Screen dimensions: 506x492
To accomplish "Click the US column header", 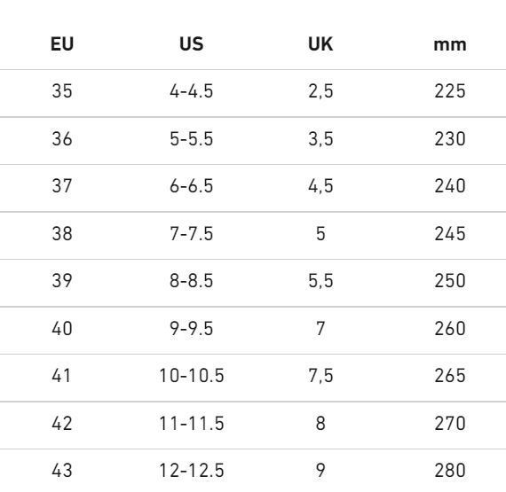I will point(192,43).
